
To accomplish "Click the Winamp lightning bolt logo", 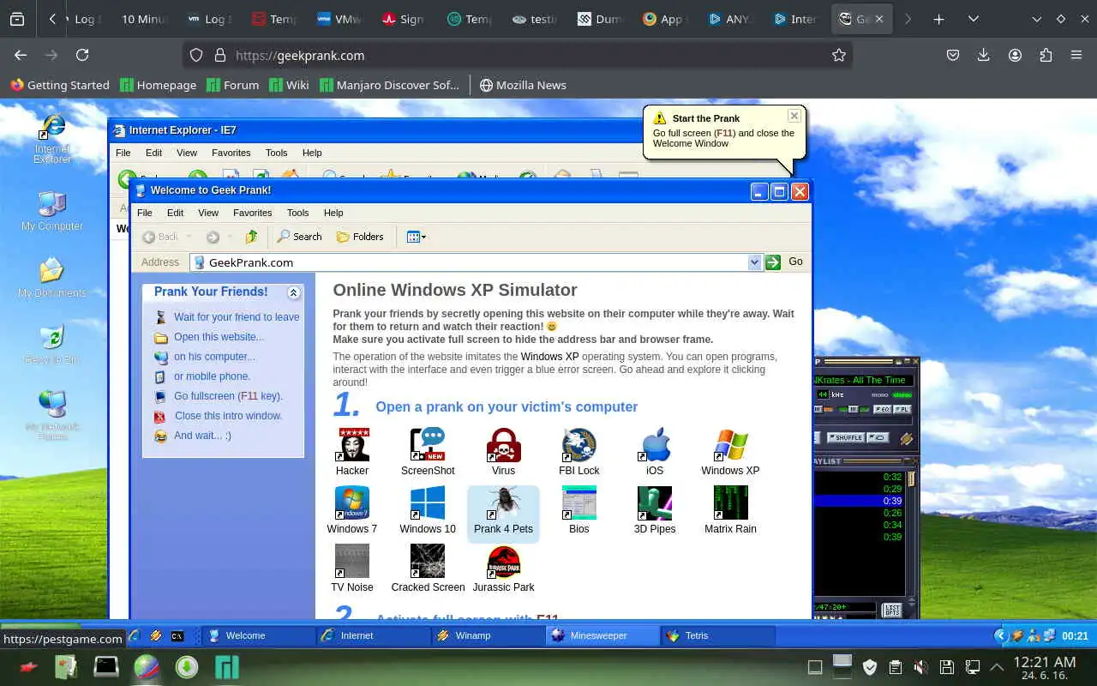I will [907, 438].
